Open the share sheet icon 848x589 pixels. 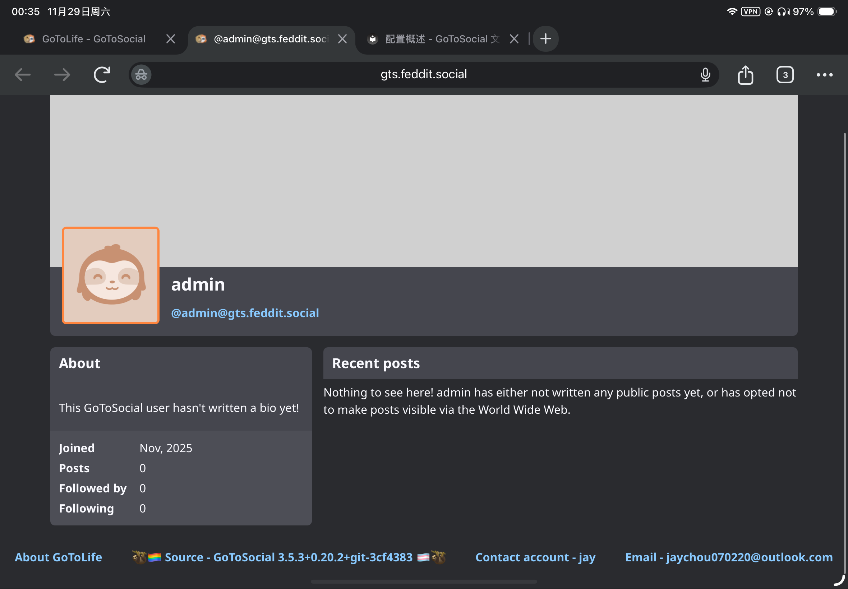[745, 75]
